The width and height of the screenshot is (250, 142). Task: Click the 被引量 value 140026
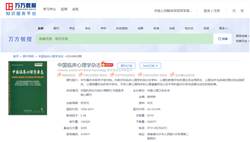85,122
